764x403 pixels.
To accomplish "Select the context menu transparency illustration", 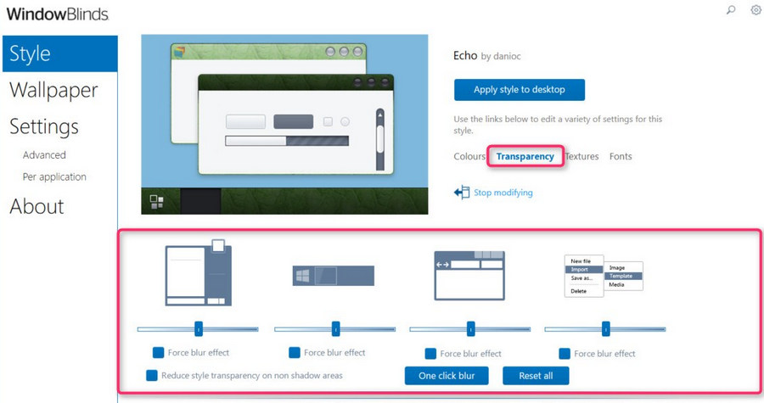I will [x=604, y=276].
